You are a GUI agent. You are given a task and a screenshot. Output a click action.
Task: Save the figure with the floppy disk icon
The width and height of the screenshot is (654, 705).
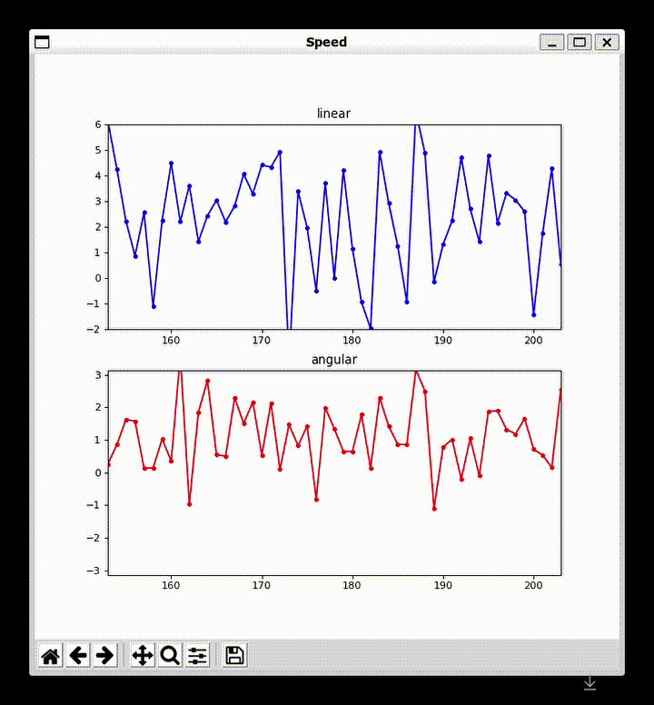[234, 655]
